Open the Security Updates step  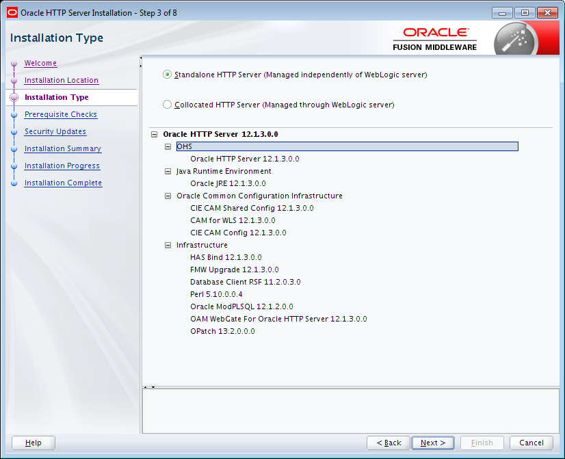55,131
